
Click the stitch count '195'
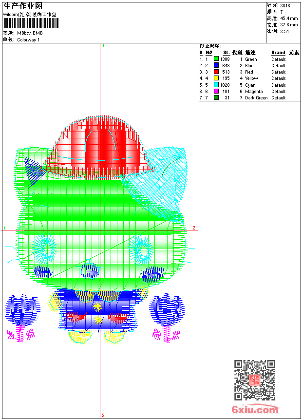click(x=226, y=78)
